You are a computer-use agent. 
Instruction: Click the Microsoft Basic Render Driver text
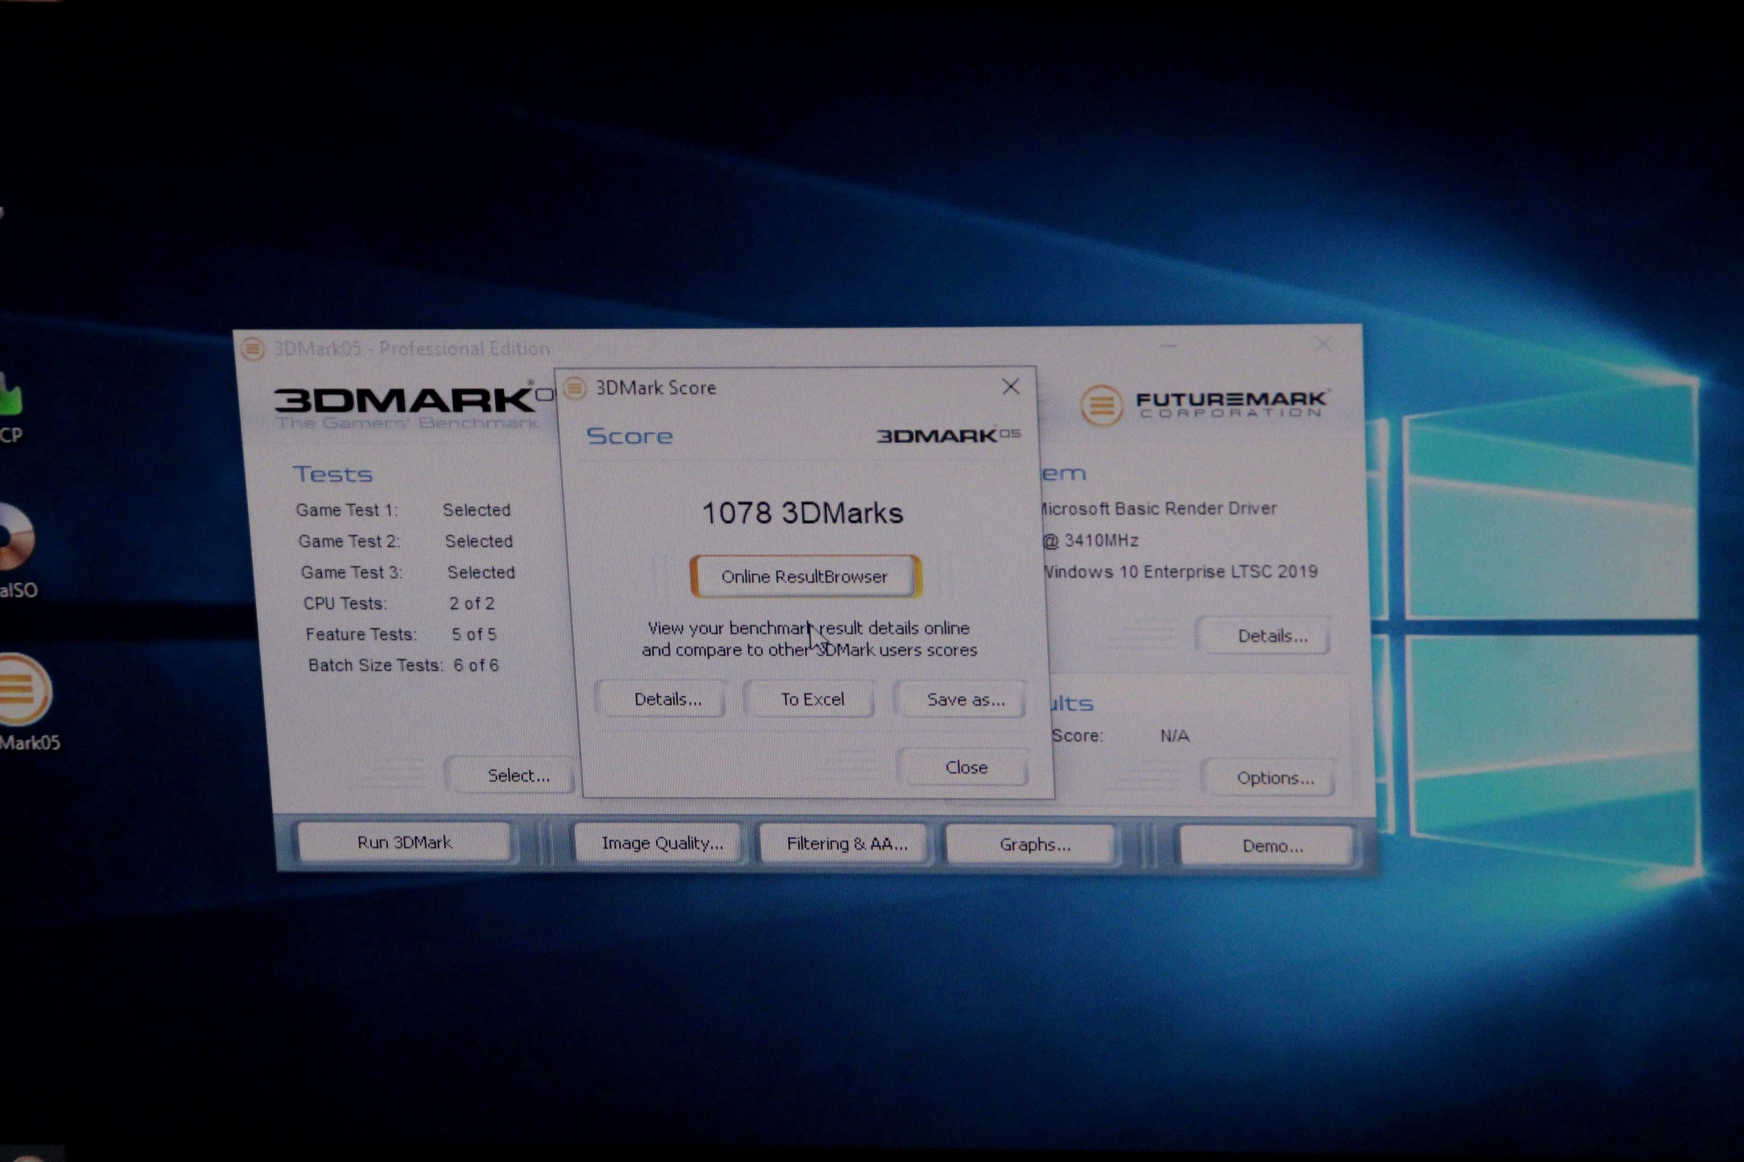(x=1159, y=508)
